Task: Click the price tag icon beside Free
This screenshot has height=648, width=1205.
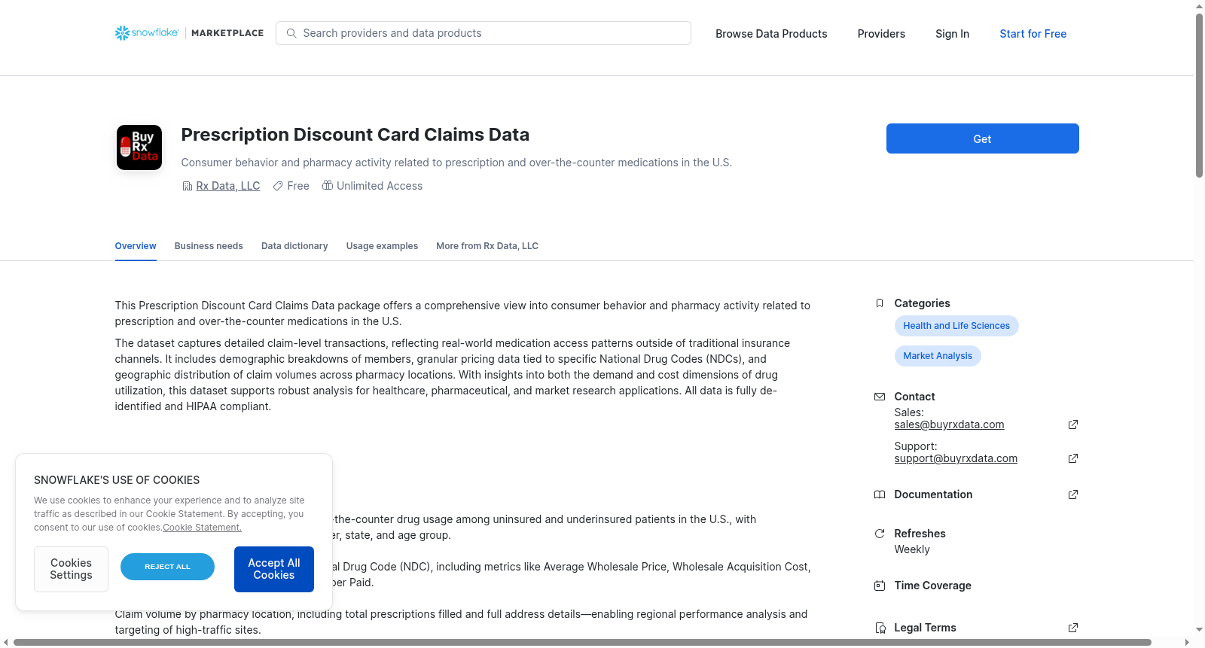Action: (x=278, y=186)
